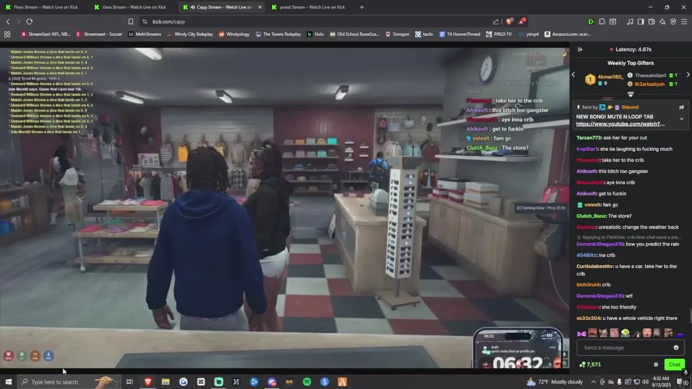The height and width of the screenshot is (389, 692).
Task: Click username Tarzan773 in chat
Action: pyautogui.click(x=589, y=138)
